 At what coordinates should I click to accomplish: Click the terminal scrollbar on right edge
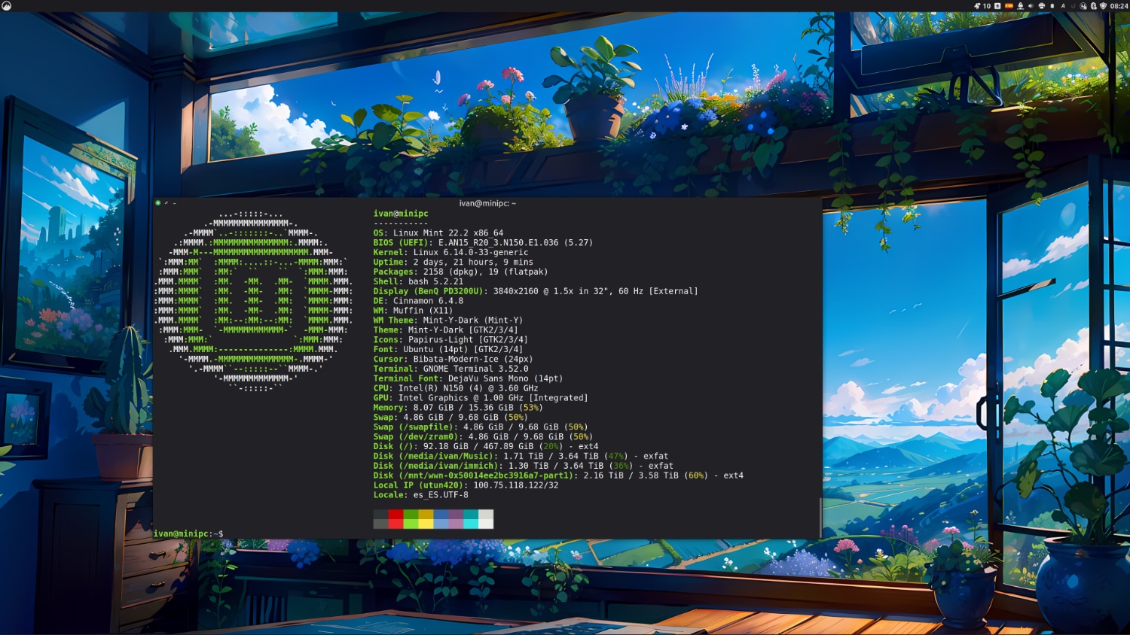coord(820,517)
